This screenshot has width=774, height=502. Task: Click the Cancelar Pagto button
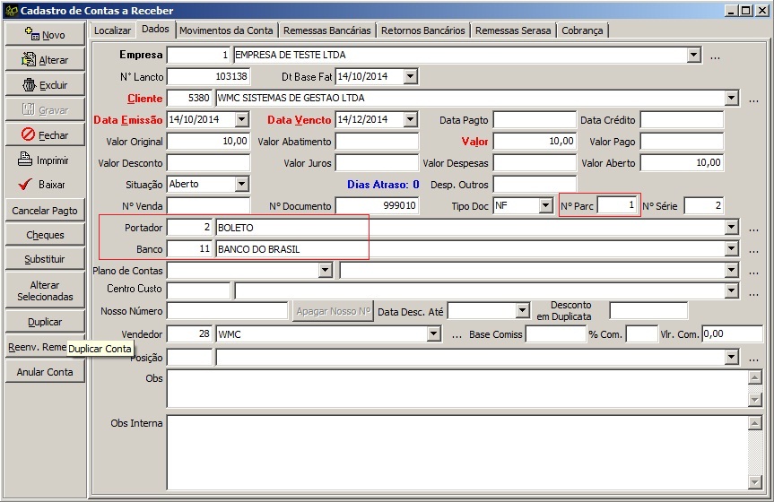pos(45,211)
